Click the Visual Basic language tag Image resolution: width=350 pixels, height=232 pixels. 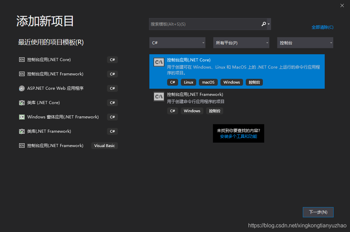pos(105,146)
